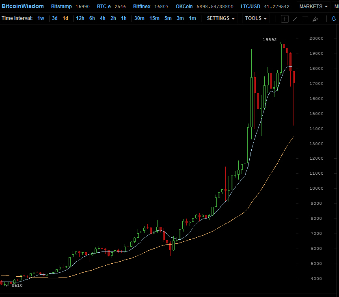339x297 pixels.
Task: Click the 17000 price axis label
Action: [x=316, y=84]
